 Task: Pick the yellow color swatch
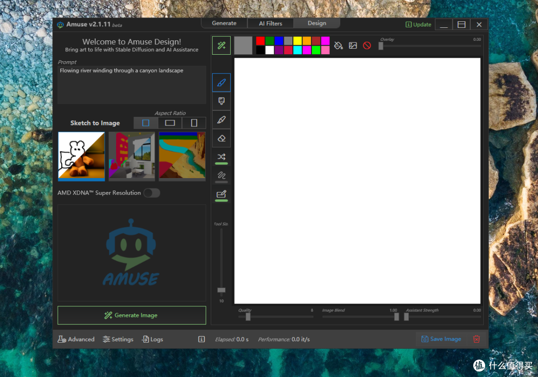[297, 41]
